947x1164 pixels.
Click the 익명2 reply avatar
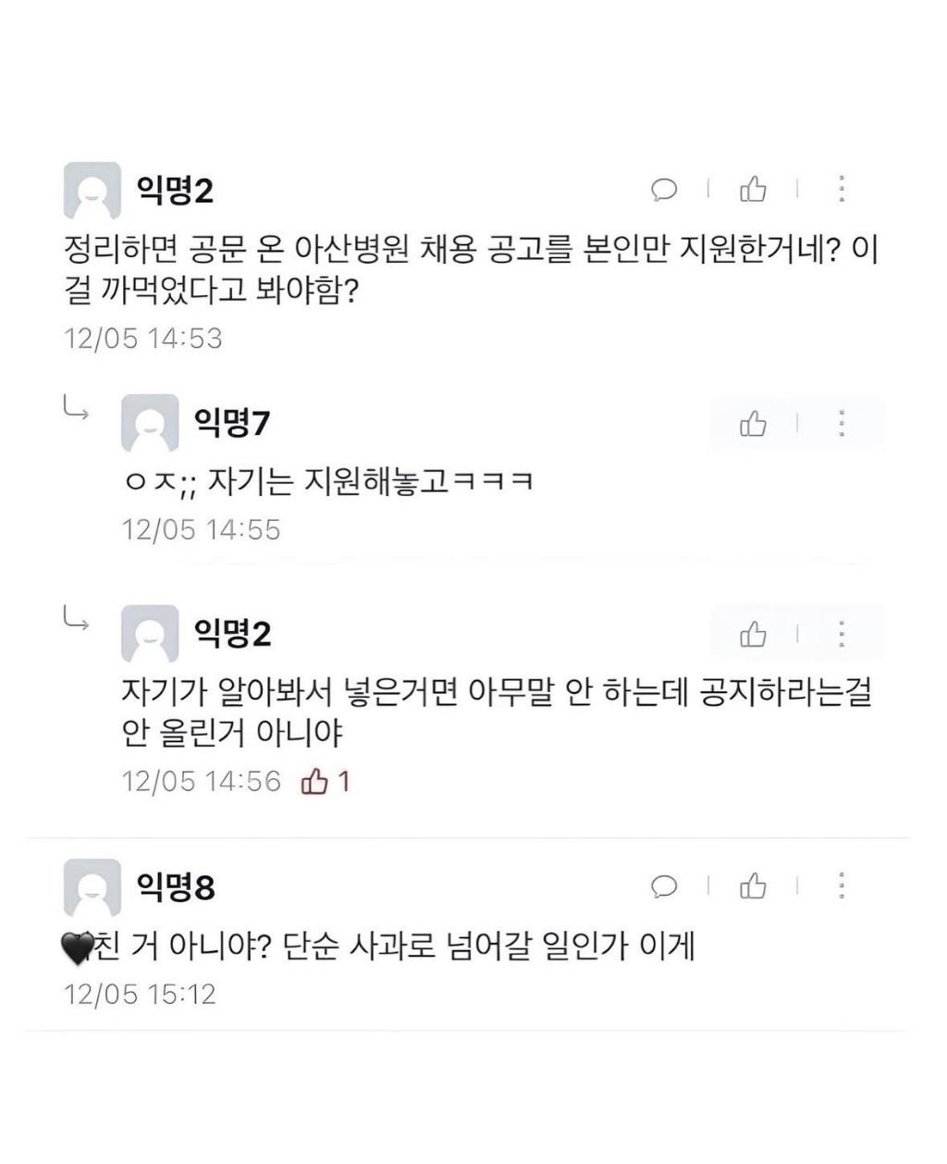(x=150, y=634)
